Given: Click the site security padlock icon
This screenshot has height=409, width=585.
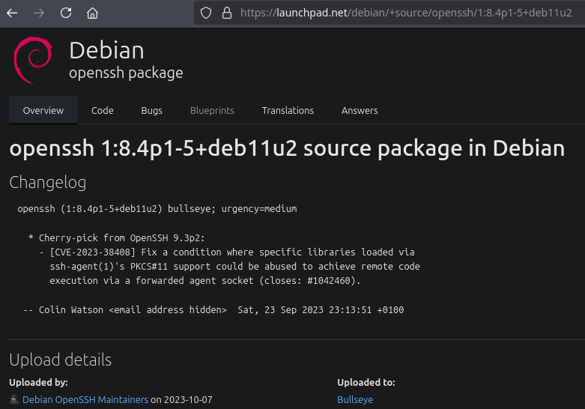Looking at the screenshot, I should (227, 13).
